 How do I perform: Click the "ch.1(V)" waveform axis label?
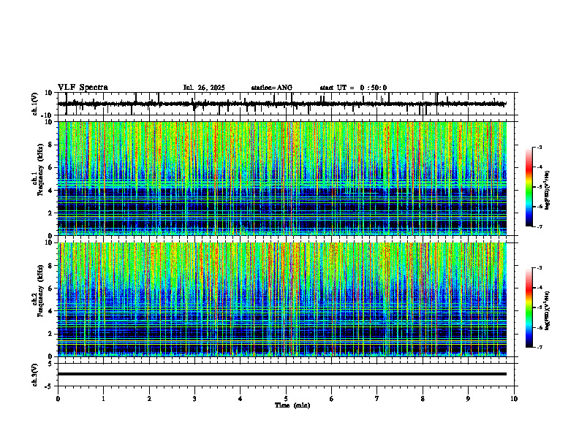35,104
